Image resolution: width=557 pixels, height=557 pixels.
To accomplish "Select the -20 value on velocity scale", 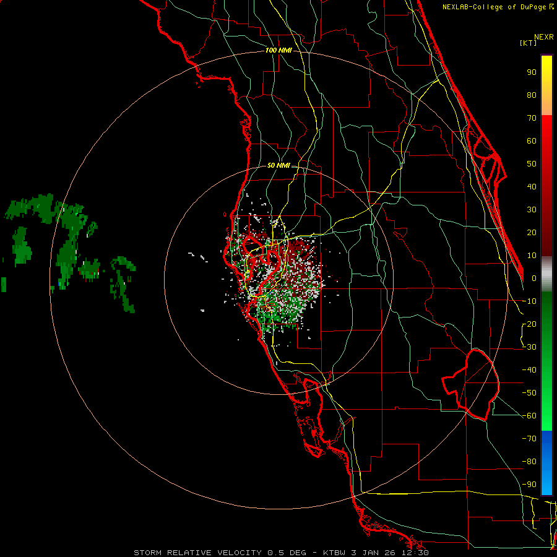I will pos(529,324).
